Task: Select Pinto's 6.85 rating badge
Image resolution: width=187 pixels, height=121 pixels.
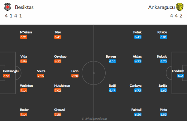Action: 163,114
